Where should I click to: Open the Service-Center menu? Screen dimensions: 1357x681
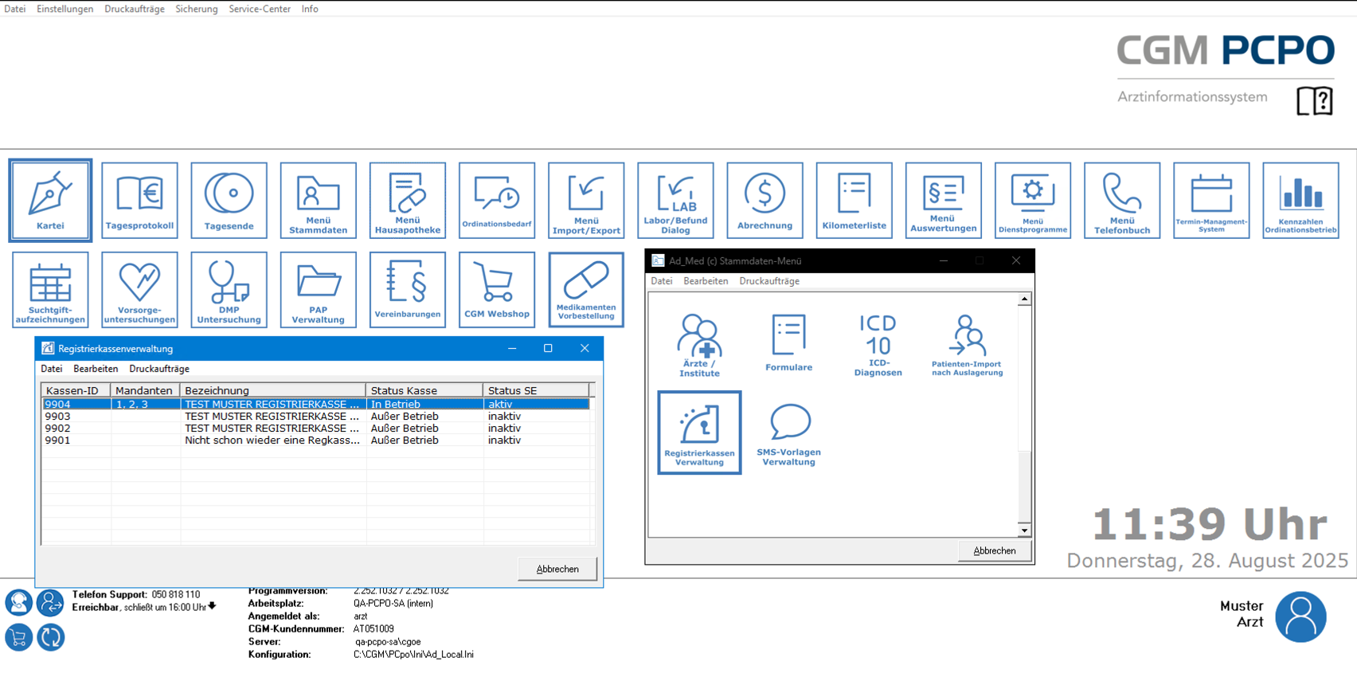click(x=260, y=9)
